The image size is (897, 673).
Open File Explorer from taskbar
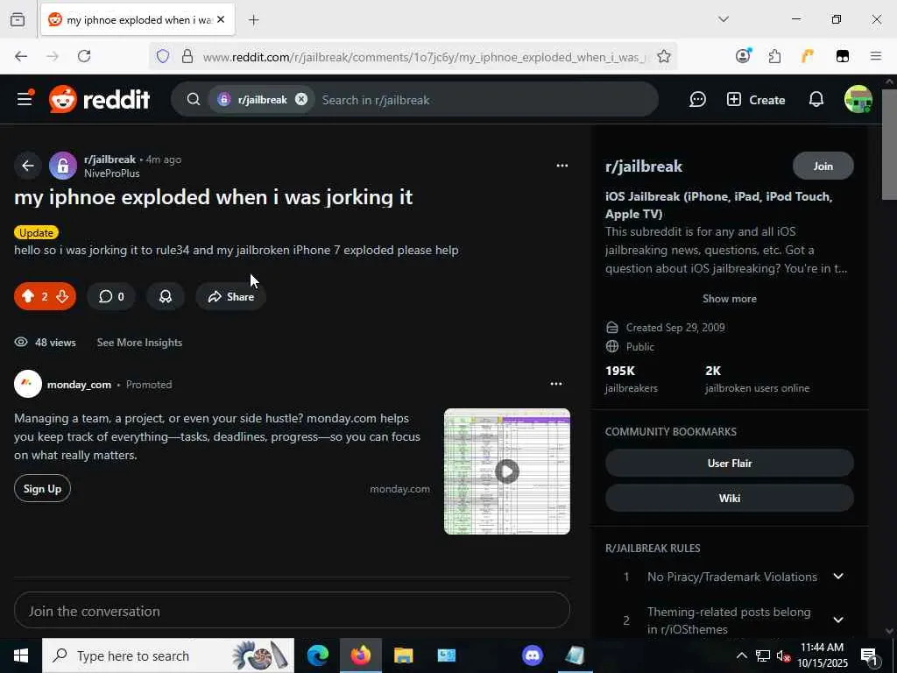403,655
